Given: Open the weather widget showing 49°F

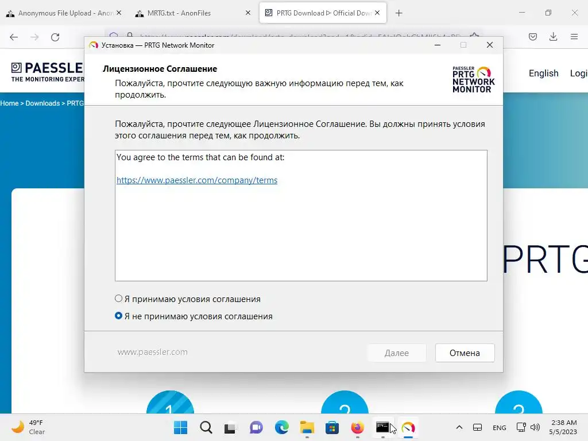Looking at the screenshot, I should point(28,427).
